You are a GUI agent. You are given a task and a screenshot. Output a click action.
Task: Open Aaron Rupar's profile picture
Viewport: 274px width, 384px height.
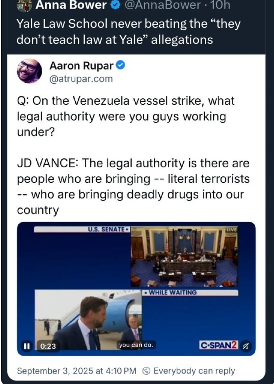click(29, 71)
